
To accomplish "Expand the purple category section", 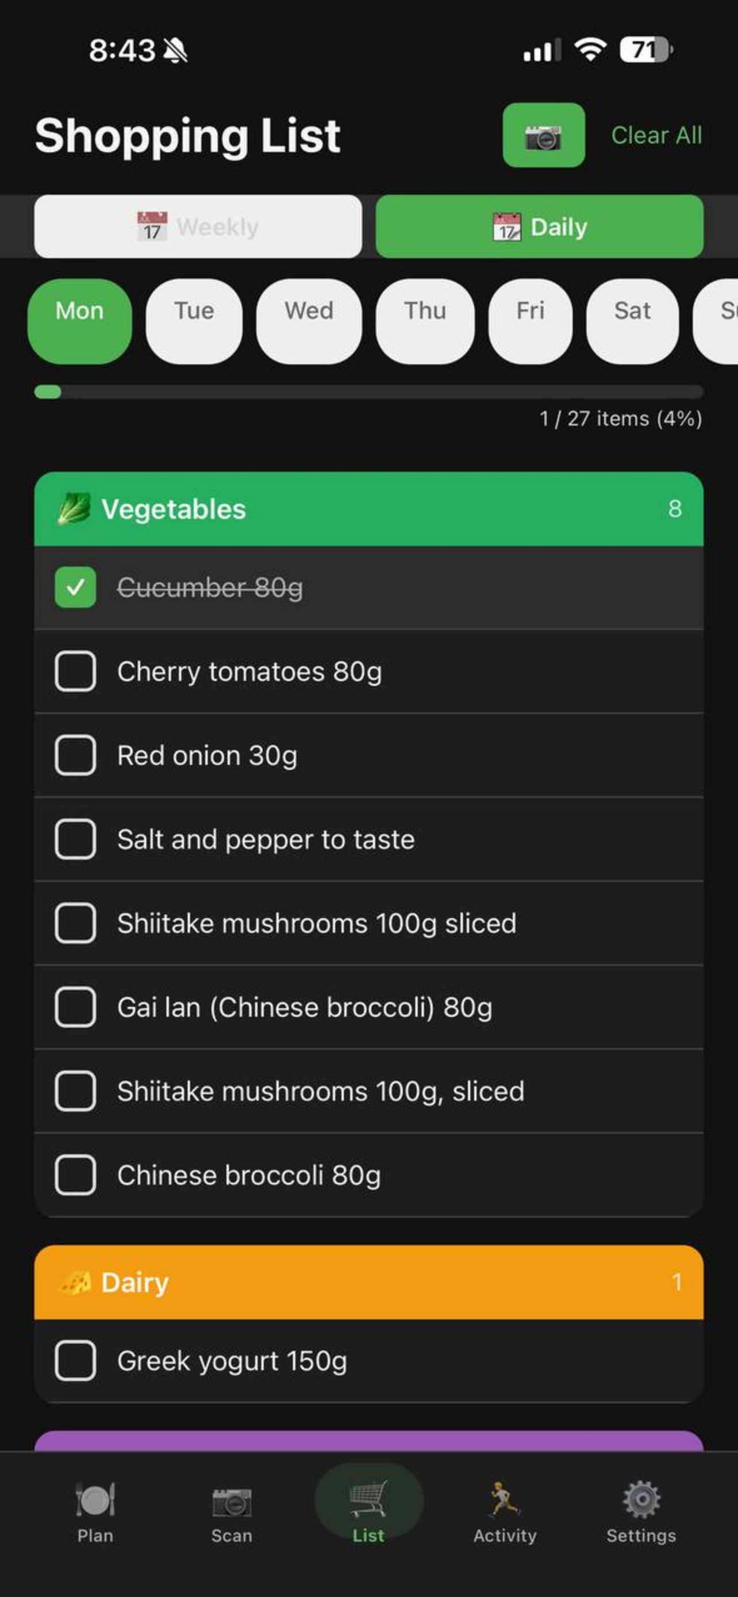I will tap(368, 1441).
